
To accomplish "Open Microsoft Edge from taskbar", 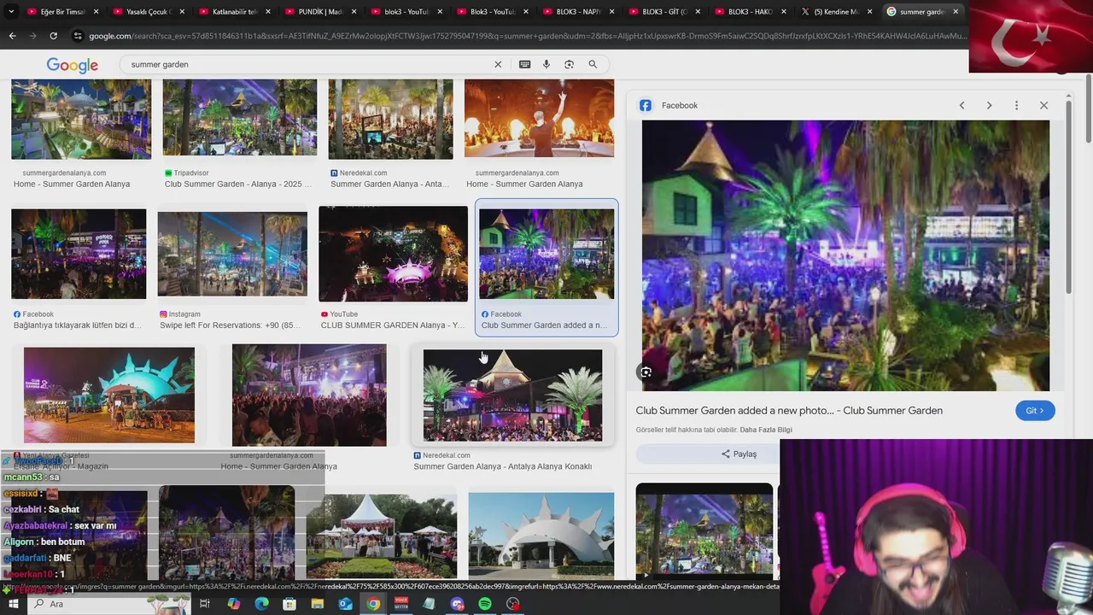I will (261, 604).
